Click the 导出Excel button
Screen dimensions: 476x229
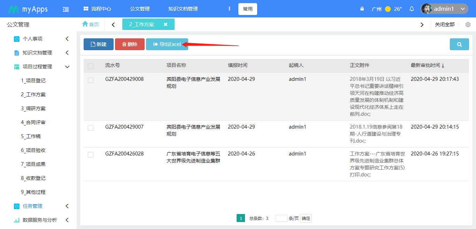click(167, 45)
